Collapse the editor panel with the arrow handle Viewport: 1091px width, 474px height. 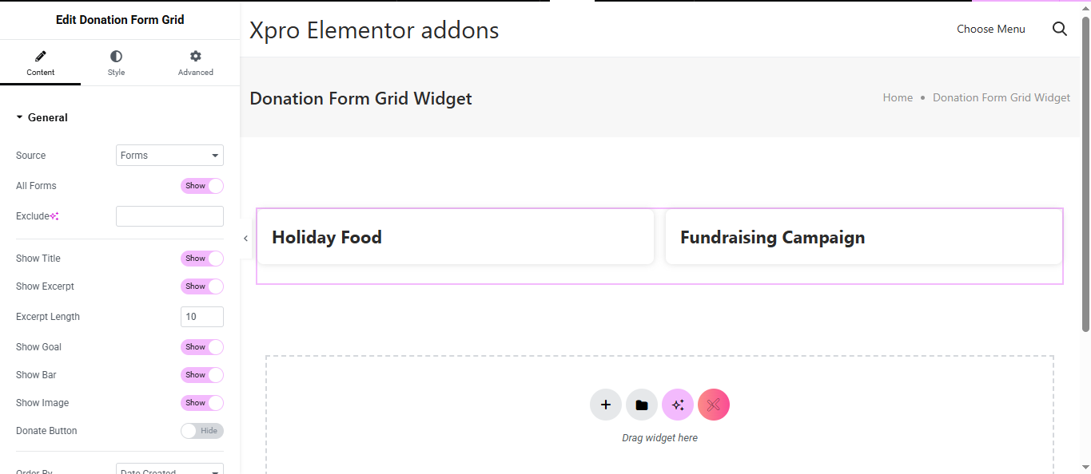pyautogui.click(x=245, y=238)
